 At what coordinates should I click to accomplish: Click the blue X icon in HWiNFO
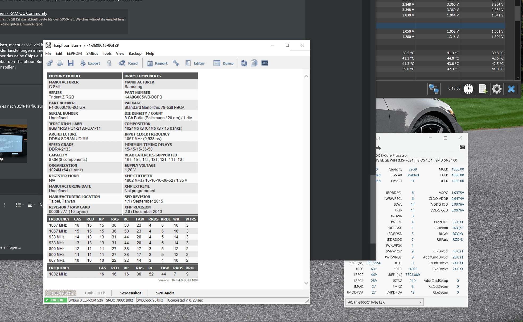pos(511,89)
